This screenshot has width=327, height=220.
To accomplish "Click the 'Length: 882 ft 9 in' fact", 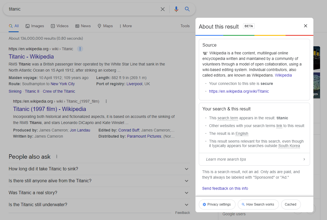I will (121, 78).
